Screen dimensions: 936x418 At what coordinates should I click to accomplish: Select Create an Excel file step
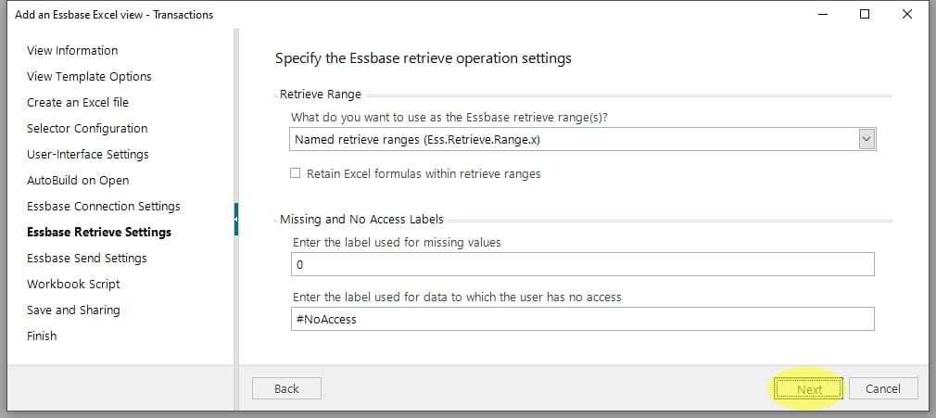(x=78, y=102)
